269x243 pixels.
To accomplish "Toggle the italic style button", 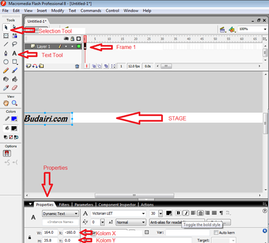I will pos(186,213).
